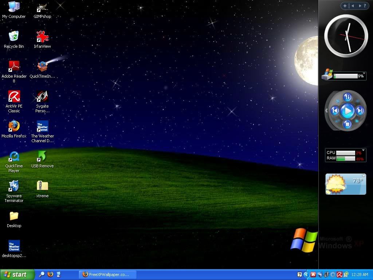
Task: Click the green checkmark tray icon
Action: point(346,275)
